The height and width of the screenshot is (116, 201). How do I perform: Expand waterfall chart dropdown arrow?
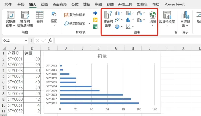[144, 13]
